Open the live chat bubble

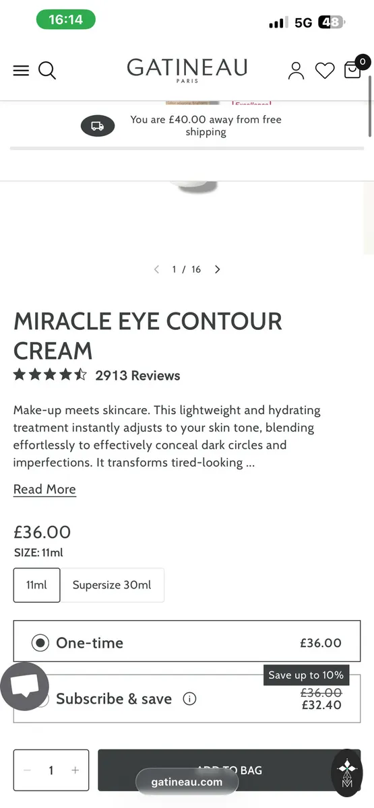24,687
